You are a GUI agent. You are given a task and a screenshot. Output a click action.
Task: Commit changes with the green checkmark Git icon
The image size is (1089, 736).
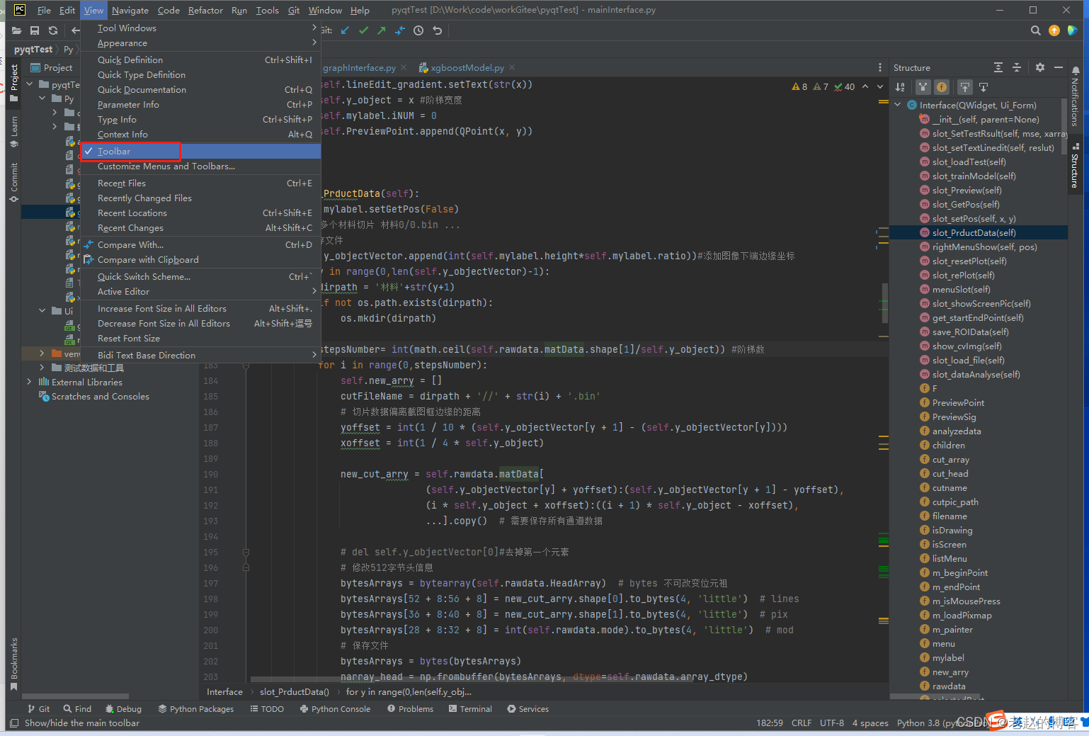[363, 30]
